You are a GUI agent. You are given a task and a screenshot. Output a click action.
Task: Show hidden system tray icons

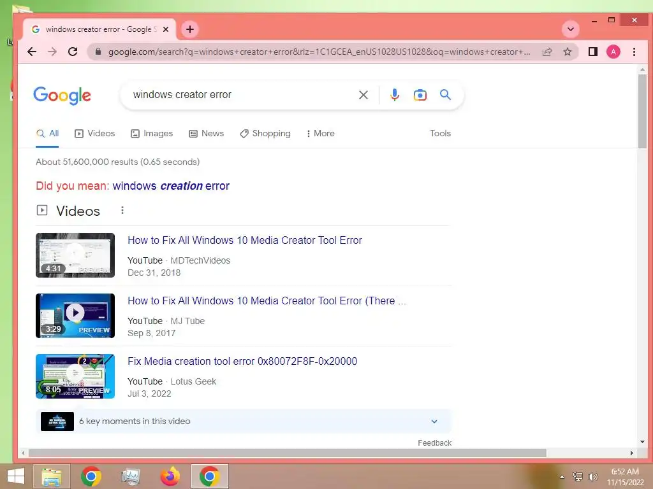point(562,477)
